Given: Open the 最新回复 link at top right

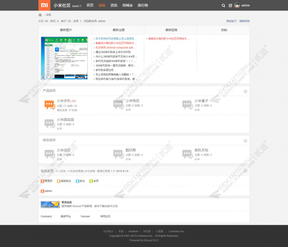Looking at the screenshot, I should [x=244, y=21].
